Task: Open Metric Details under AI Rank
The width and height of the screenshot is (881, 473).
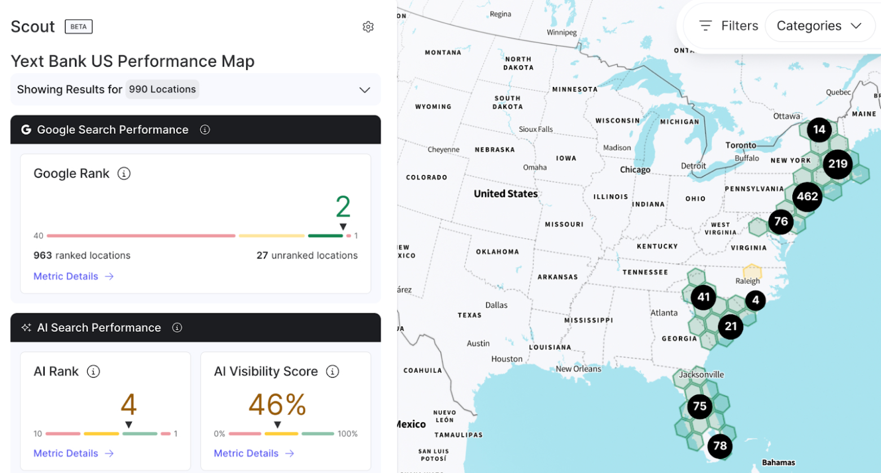Action: click(73, 453)
